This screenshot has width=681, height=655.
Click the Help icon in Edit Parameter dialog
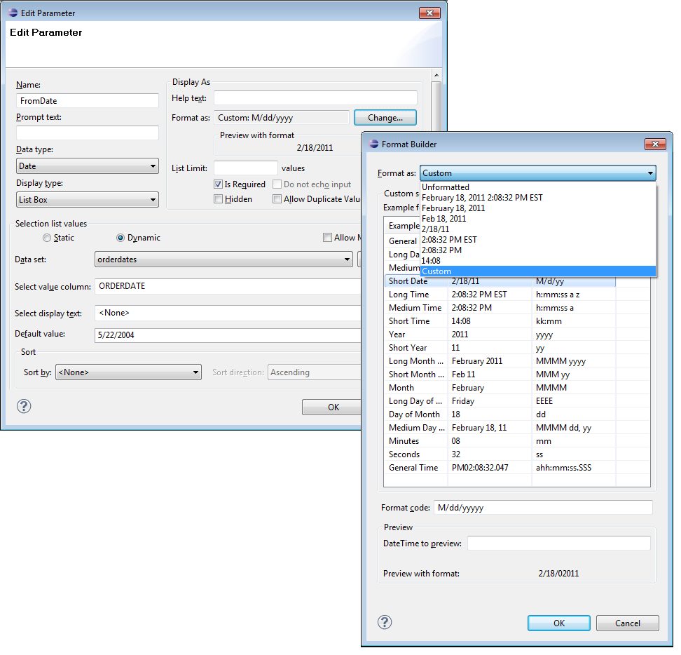point(23,406)
